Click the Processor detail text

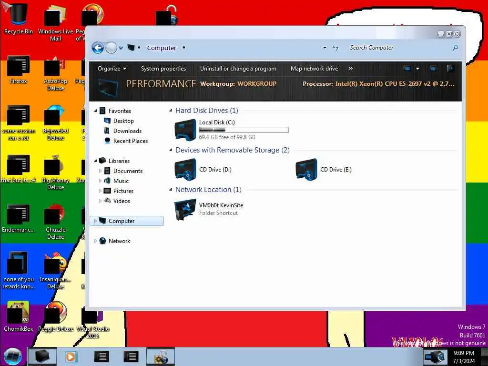point(378,84)
